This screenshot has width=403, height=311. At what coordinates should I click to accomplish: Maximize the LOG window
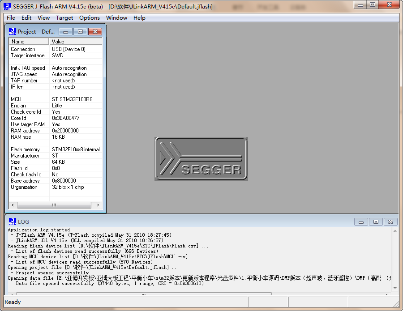point(376,222)
